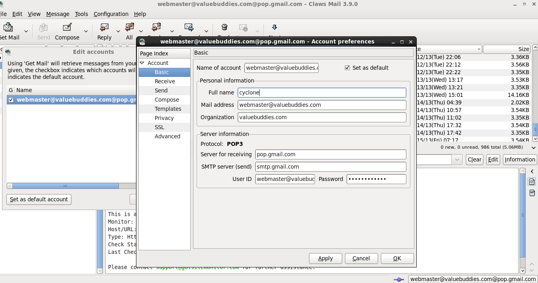This screenshot has height=283, width=538.
Task: Click the '@' message view icon in the right strip
Action: pyautogui.click(x=532, y=182)
